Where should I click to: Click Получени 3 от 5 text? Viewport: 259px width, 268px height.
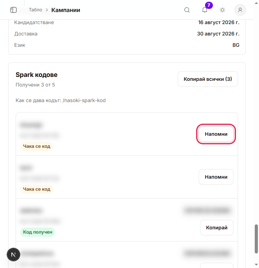click(35, 85)
